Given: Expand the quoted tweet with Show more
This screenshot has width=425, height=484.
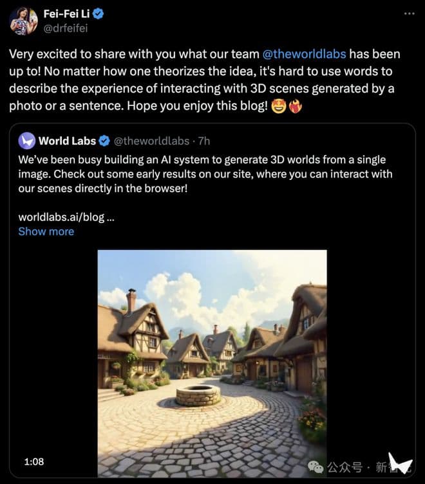Looking at the screenshot, I should pyautogui.click(x=46, y=231).
